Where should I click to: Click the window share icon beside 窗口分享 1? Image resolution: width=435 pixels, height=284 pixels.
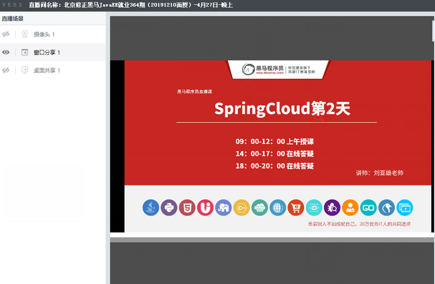tap(24, 52)
